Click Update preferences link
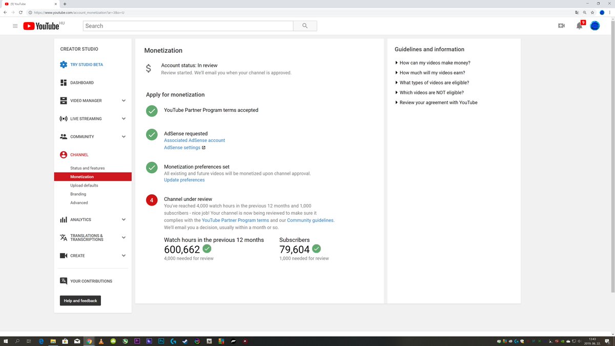615x346 pixels. point(184,180)
